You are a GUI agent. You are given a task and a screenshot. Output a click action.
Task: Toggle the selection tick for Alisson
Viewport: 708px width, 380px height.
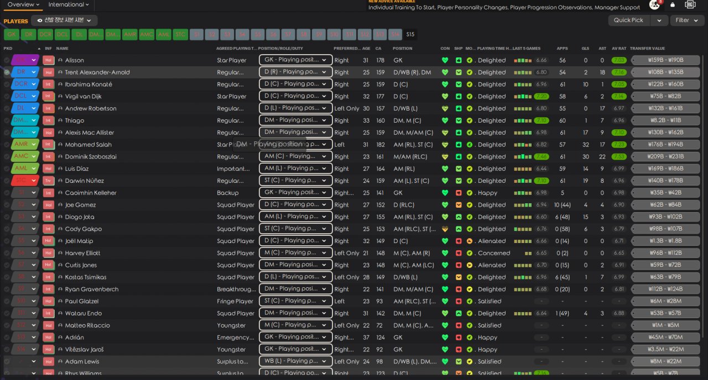click(x=7, y=60)
